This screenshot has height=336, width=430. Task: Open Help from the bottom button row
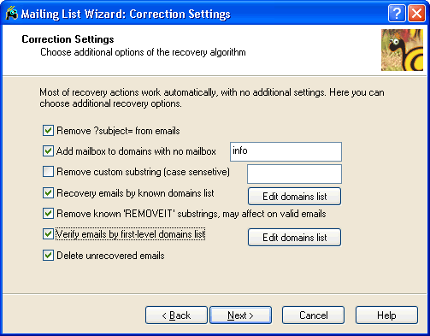pyautogui.click(x=386, y=315)
